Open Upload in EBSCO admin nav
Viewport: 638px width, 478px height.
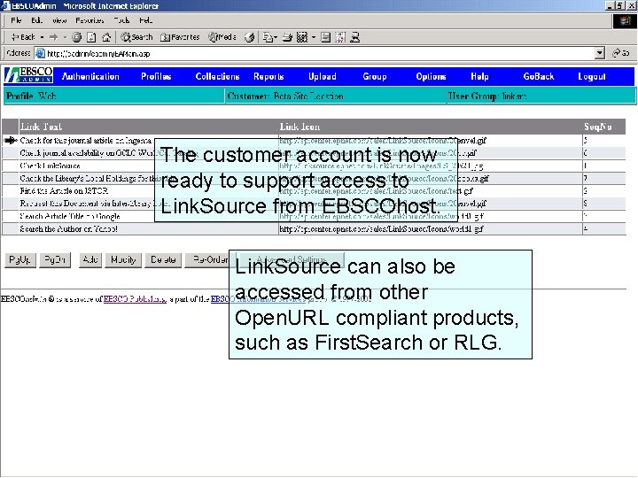(x=323, y=76)
